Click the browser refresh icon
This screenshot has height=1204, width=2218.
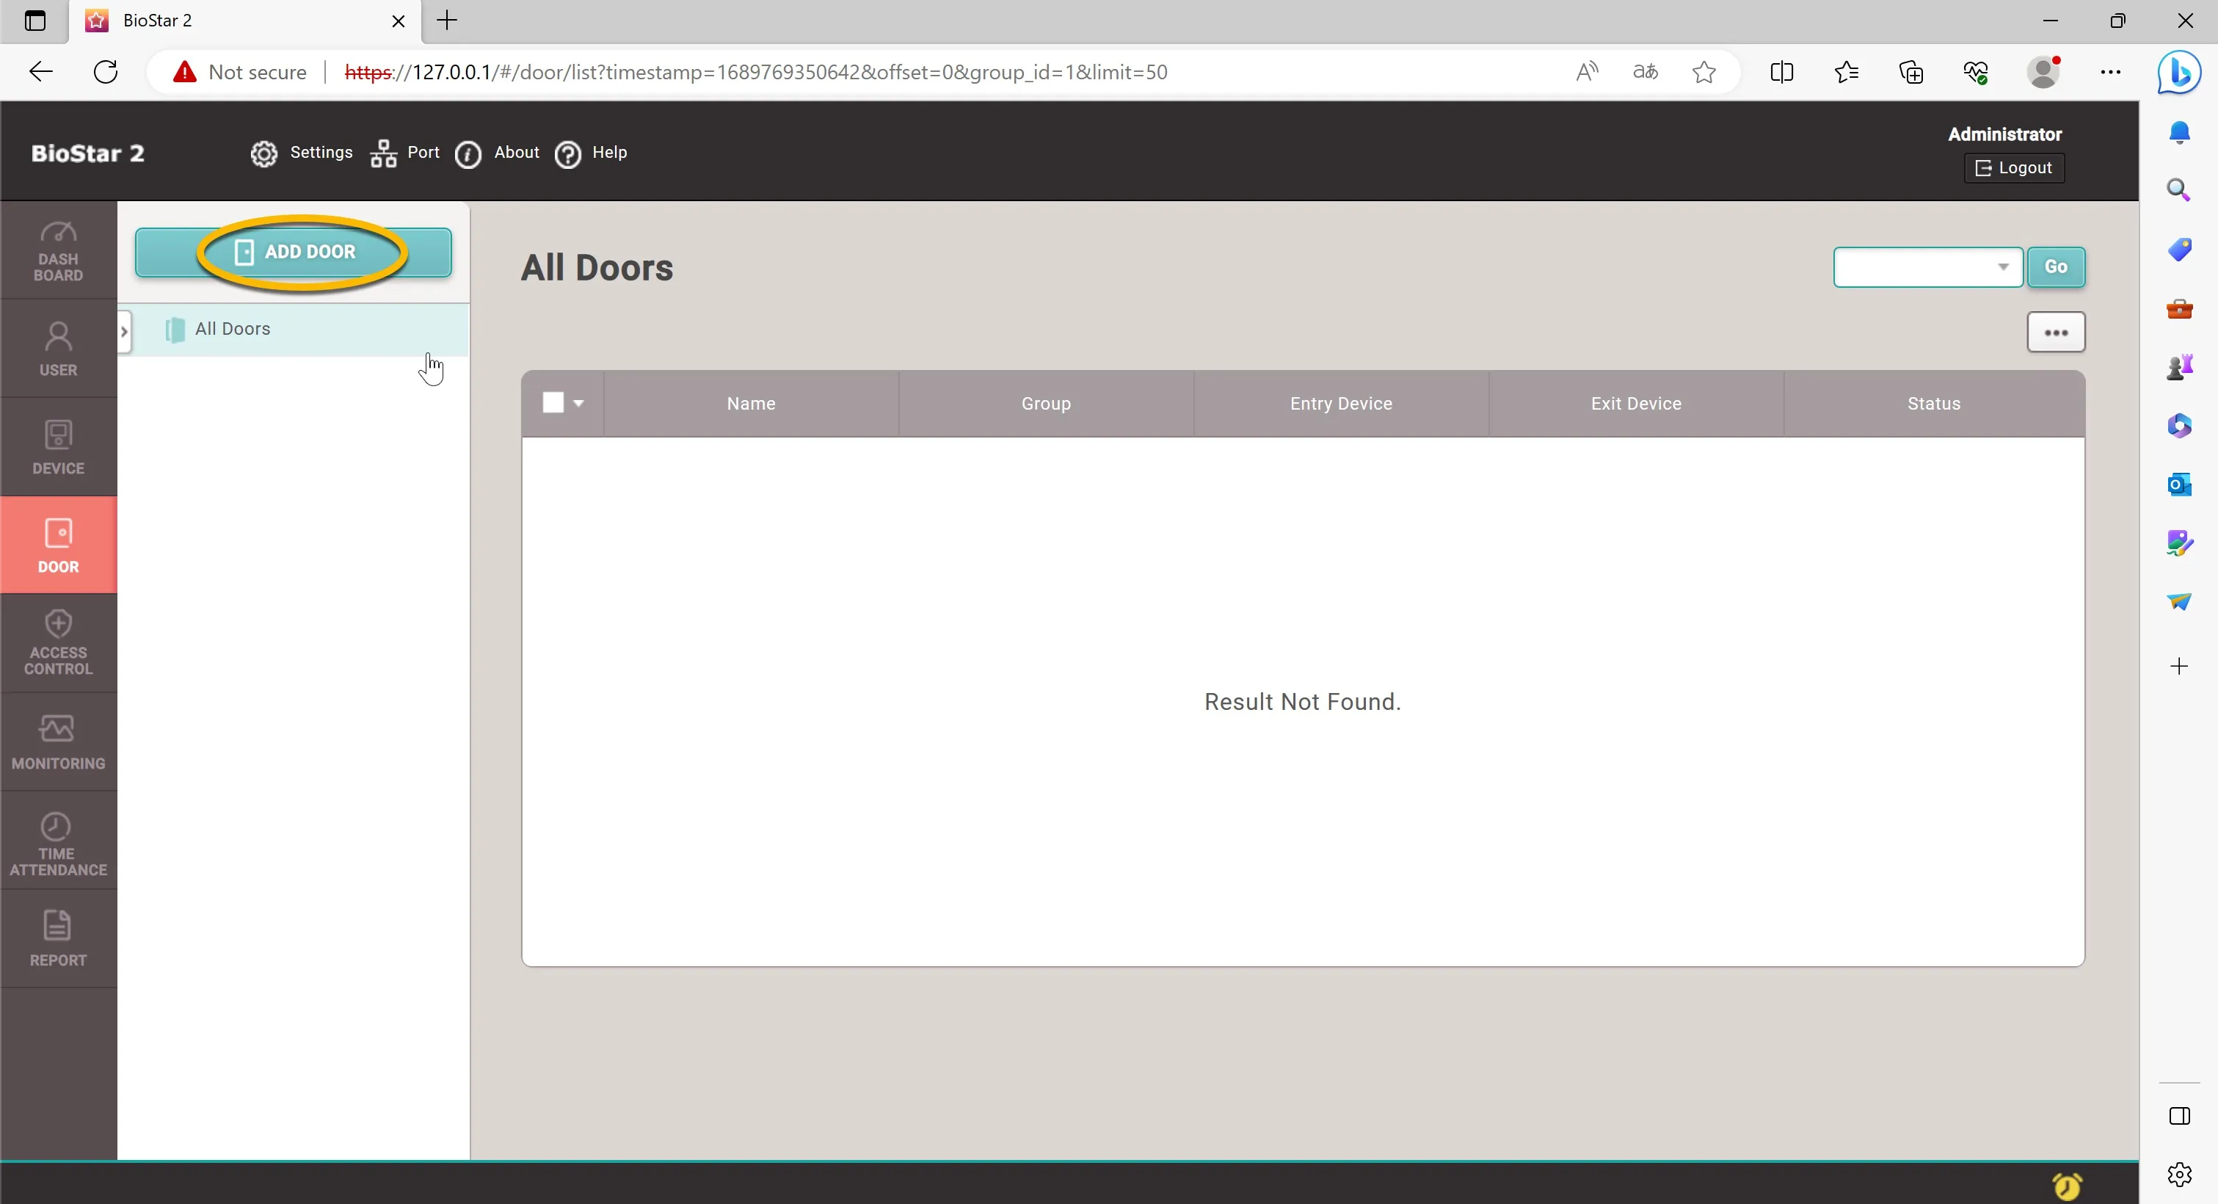(106, 71)
